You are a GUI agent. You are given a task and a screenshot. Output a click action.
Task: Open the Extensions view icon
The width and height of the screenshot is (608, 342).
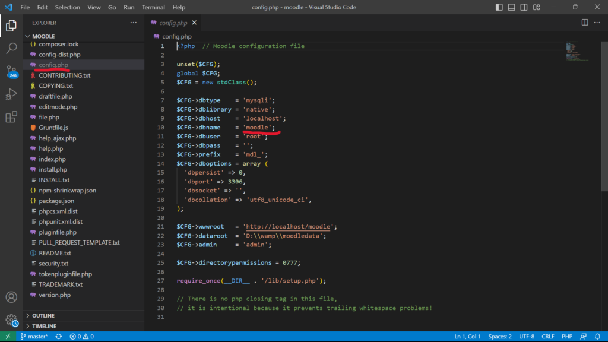[x=11, y=117]
